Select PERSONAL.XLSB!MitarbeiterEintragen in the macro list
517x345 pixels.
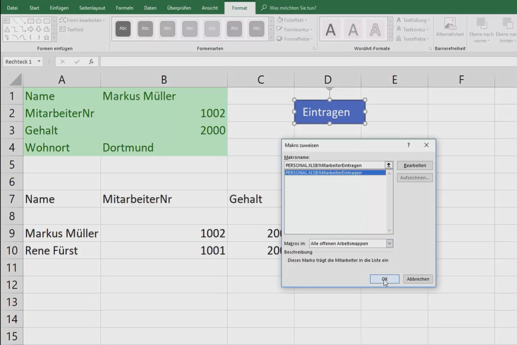click(332, 172)
